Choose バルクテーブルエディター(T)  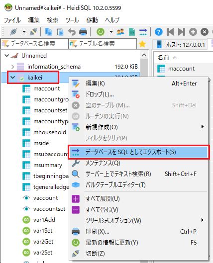139,184
